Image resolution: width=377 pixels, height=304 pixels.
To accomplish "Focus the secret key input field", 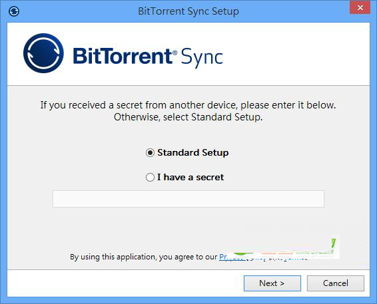I will coord(188,199).
